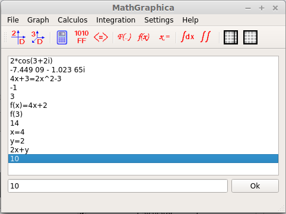Viewport: 286px width, 214px height.
Task: Click the f(x) function icon
Action: [144, 37]
